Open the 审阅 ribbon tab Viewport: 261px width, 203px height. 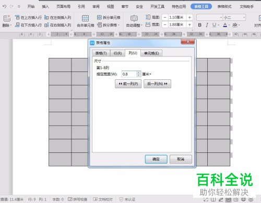96,7
